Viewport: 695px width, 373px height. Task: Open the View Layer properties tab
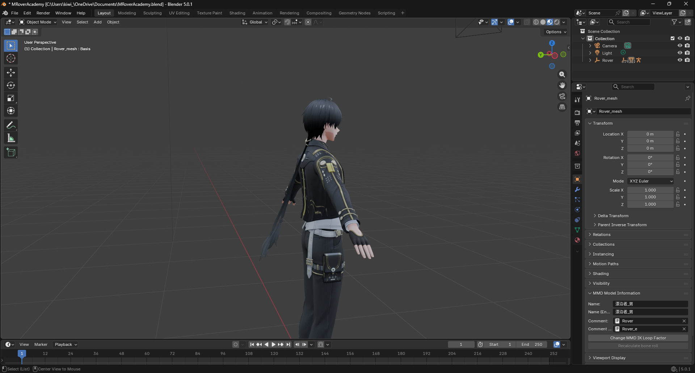577,133
